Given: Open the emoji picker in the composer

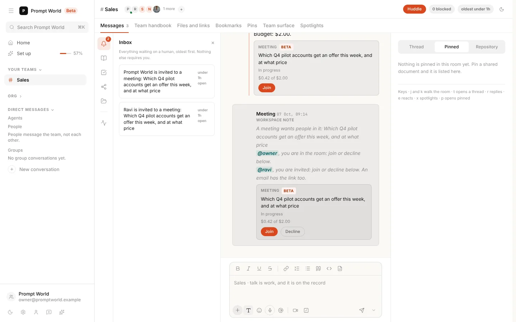Looking at the screenshot, I should point(259,311).
